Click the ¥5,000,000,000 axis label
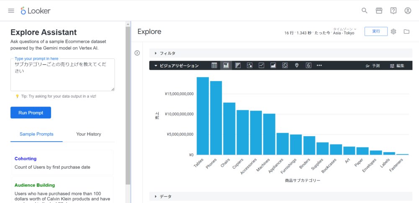419x203 pixels. click(180, 134)
